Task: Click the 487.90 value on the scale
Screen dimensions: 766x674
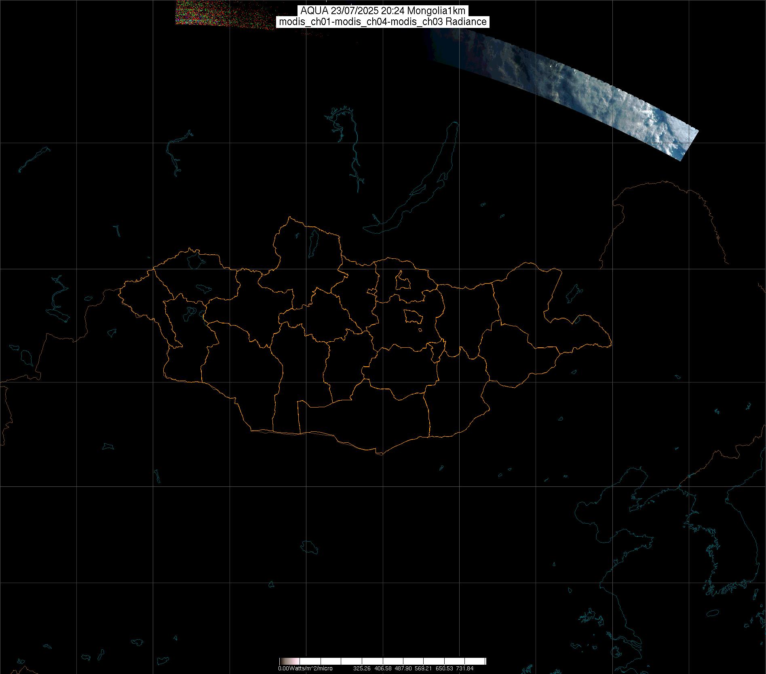Action: tap(403, 668)
